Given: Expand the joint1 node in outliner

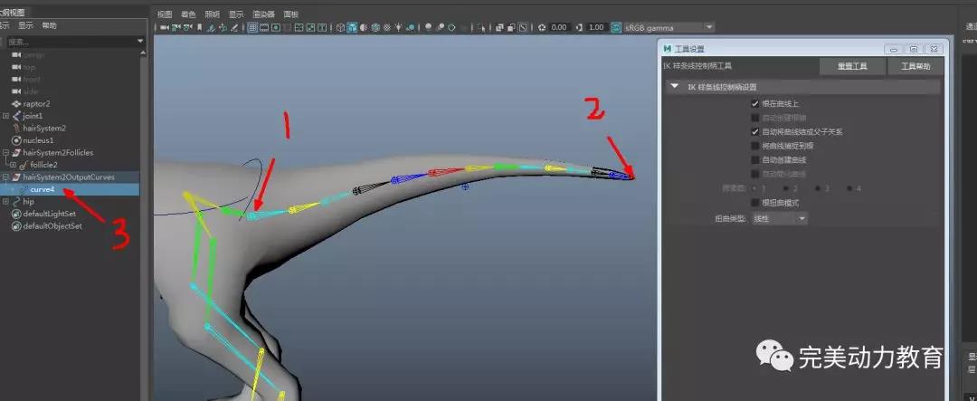Looking at the screenshot, I should (6, 116).
